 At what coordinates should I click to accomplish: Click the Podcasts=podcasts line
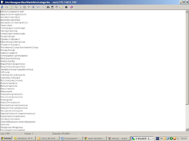[x=12, y=94]
